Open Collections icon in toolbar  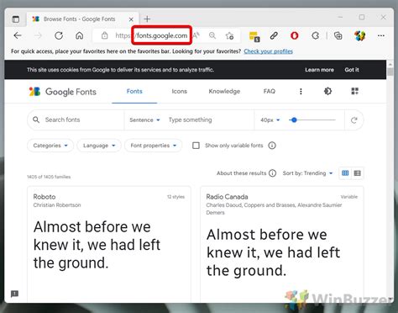(x=338, y=35)
